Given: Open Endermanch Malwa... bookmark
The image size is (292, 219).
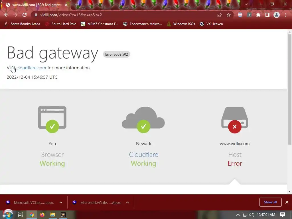Looking at the screenshot, I should tap(143, 24).
